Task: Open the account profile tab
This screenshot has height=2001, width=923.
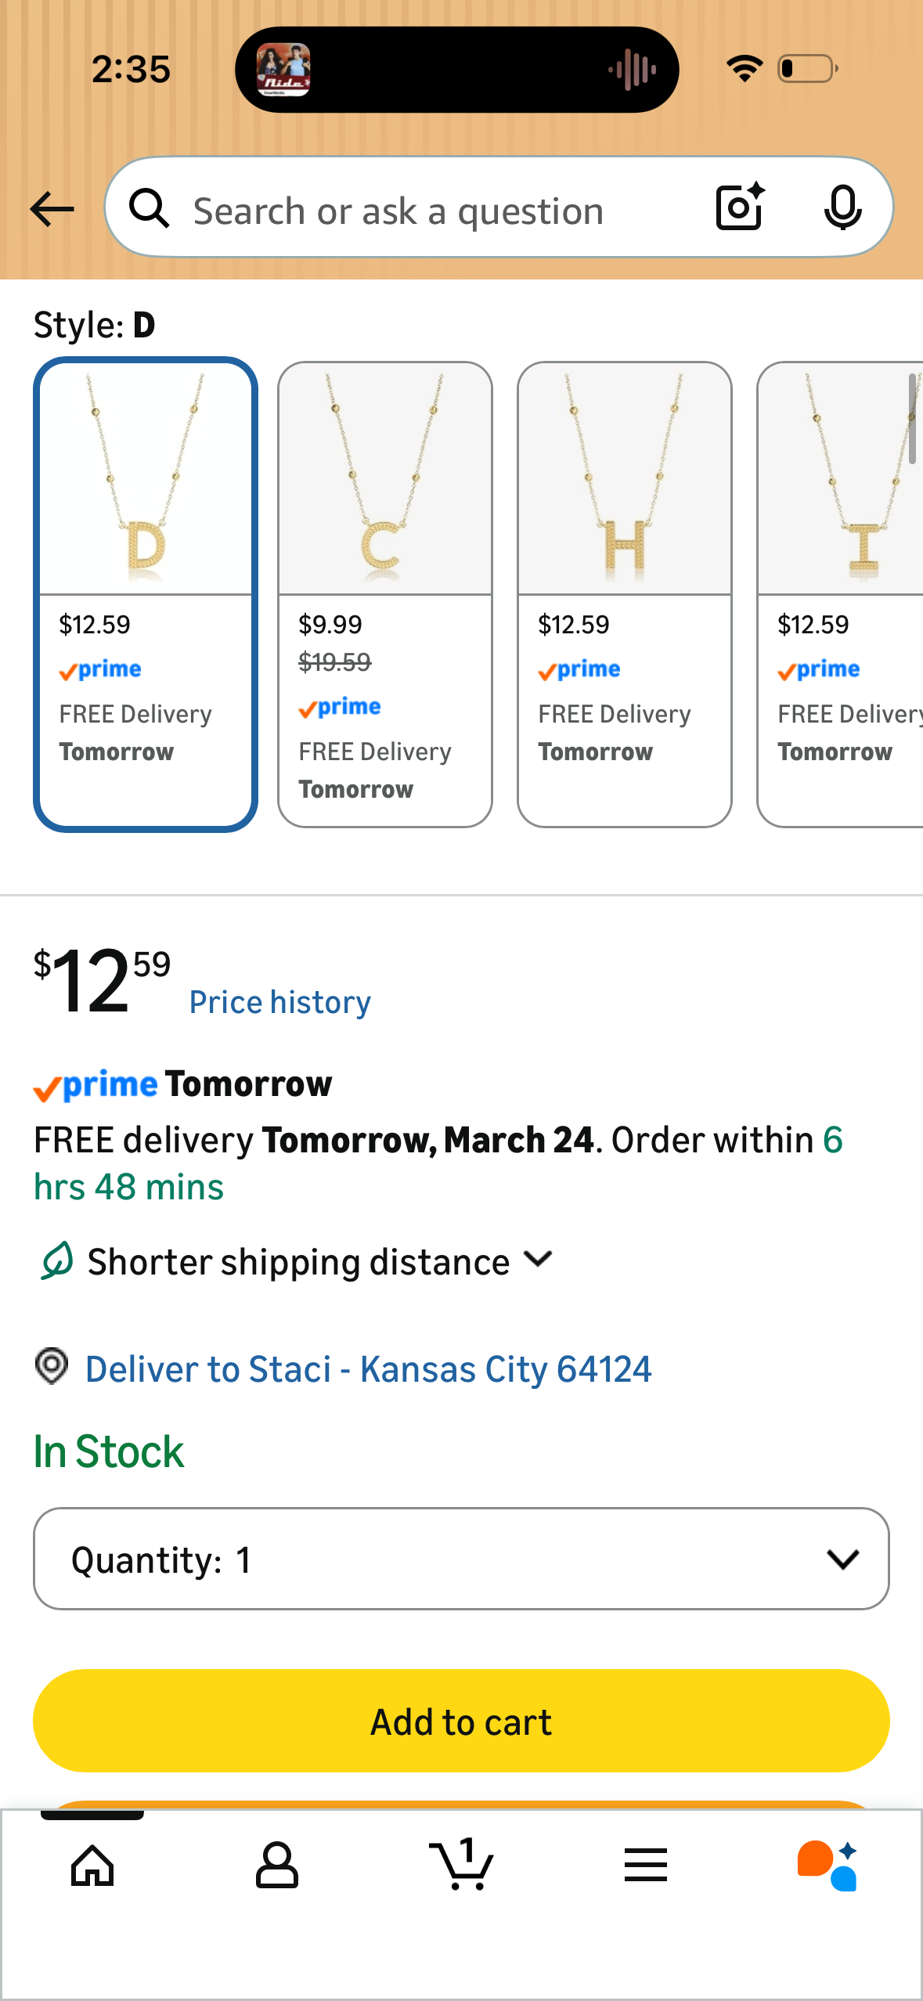Action: tap(276, 1865)
